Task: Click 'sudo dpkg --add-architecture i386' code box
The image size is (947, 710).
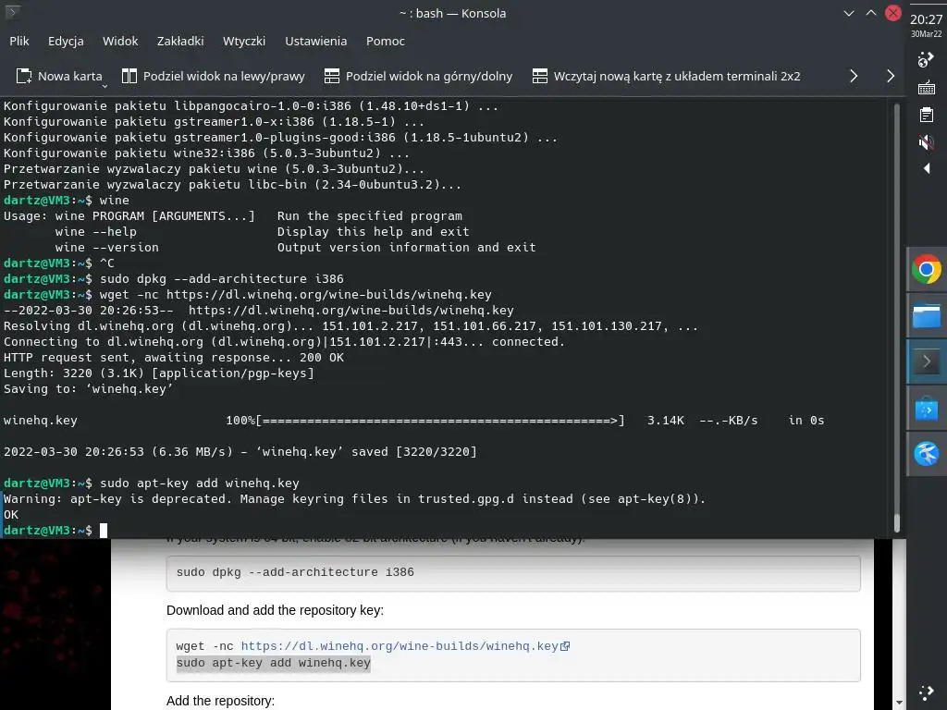Action: [x=513, y=573]
